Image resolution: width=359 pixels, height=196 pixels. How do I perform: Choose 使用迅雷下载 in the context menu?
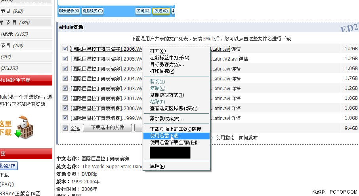(x=176, y=136)
